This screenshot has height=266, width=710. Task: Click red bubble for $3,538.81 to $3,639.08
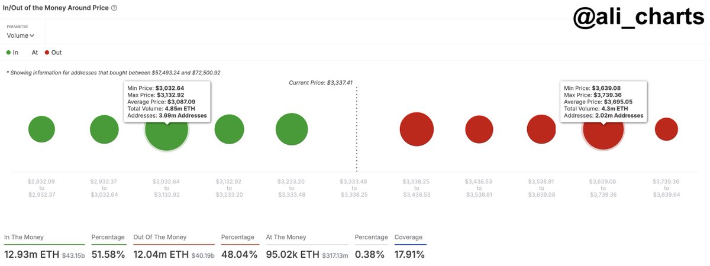tap(541, 129)
